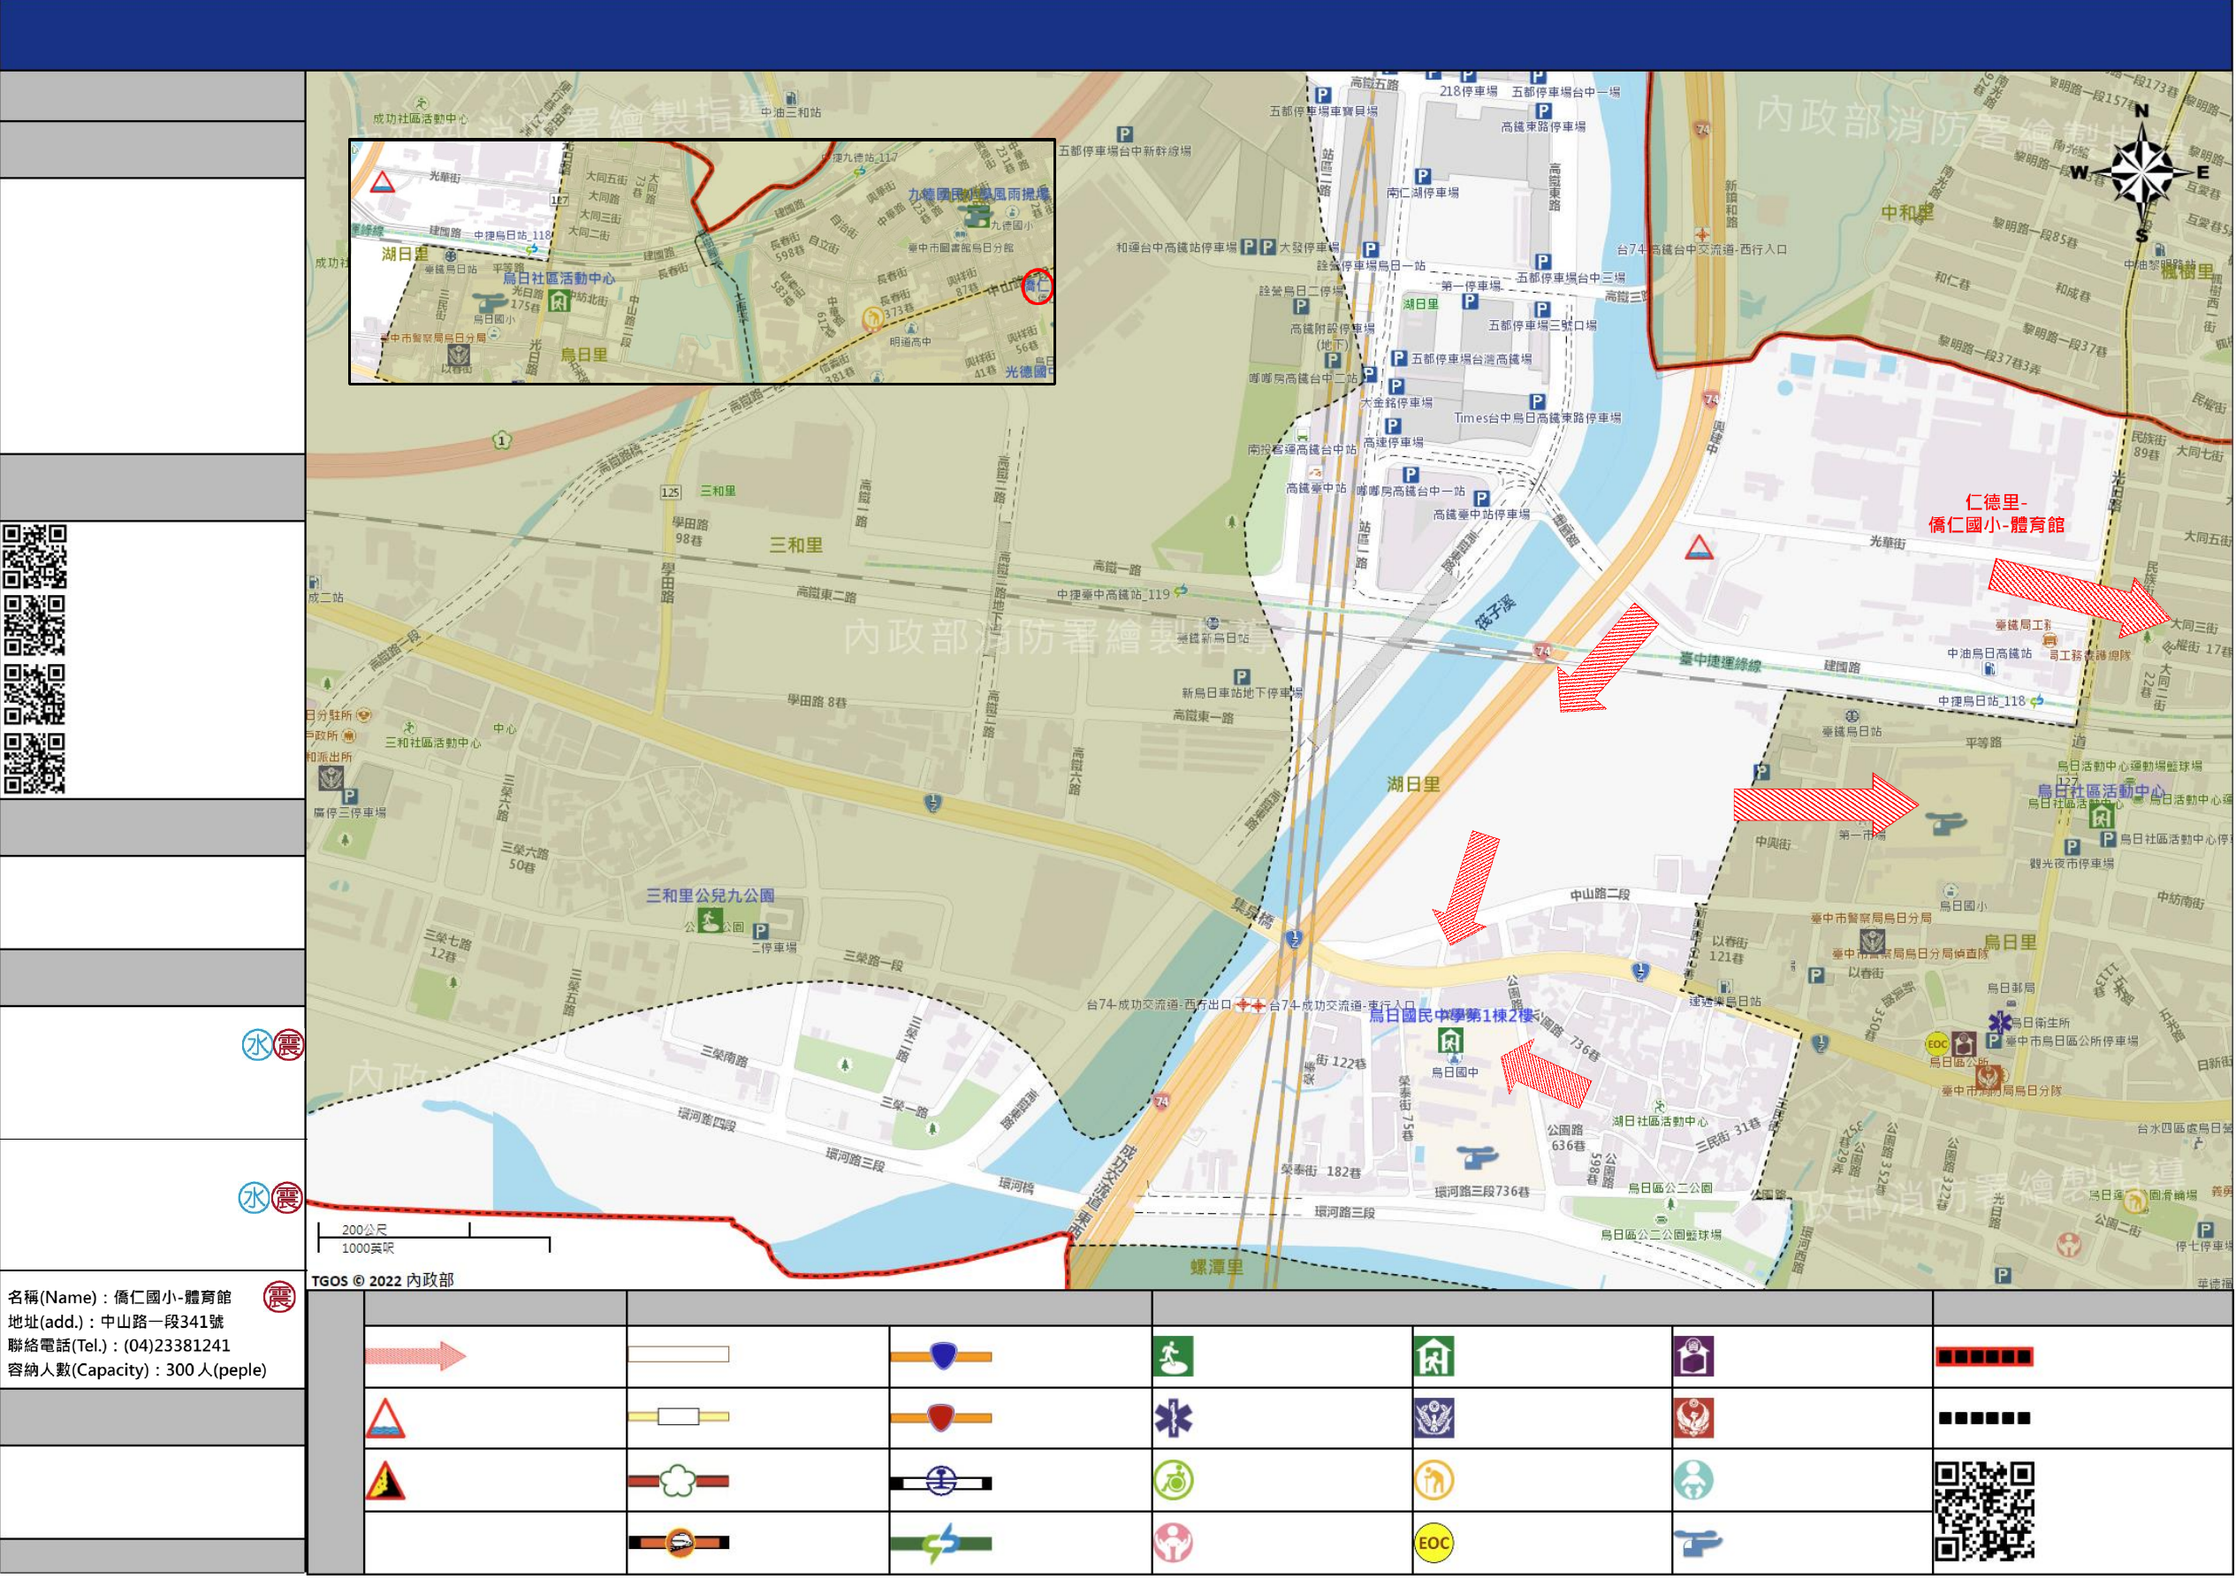
Task: Click the high-speed rail train symbol in legend
Action: pos(679,1543)
